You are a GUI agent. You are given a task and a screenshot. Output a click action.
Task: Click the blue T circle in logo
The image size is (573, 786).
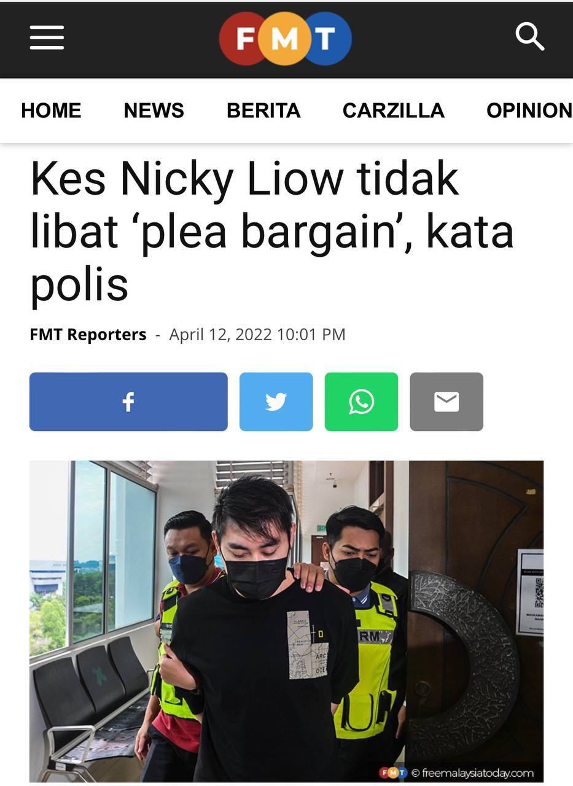pos(327,39)
